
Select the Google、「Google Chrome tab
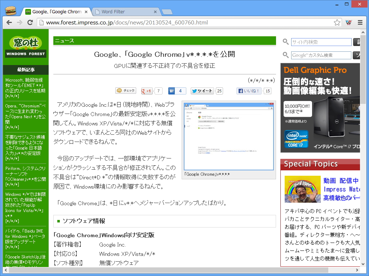[57, 12]
